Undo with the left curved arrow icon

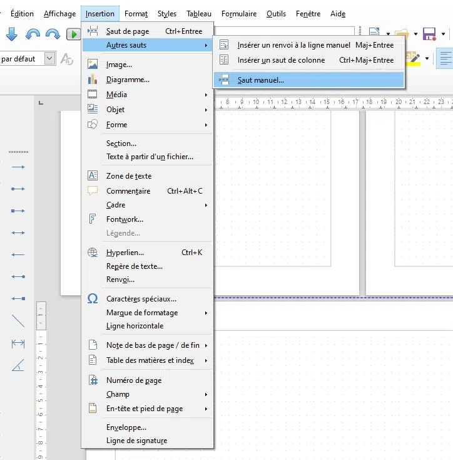(33, 34)
